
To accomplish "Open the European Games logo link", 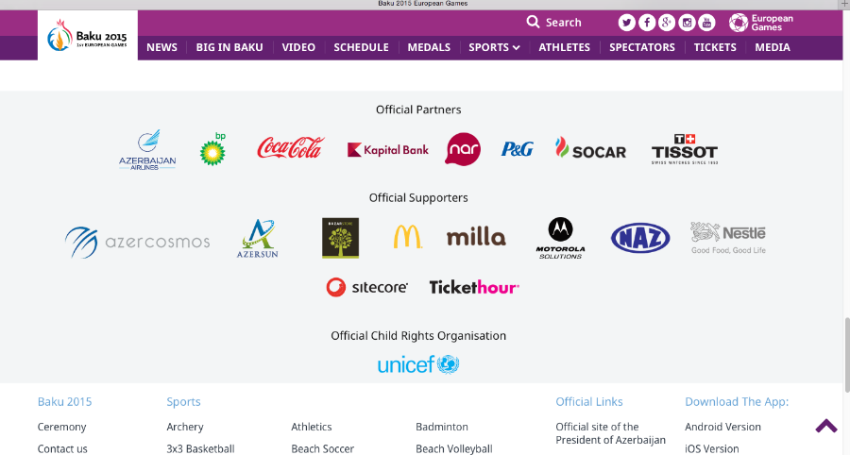I will pos(761,23).
